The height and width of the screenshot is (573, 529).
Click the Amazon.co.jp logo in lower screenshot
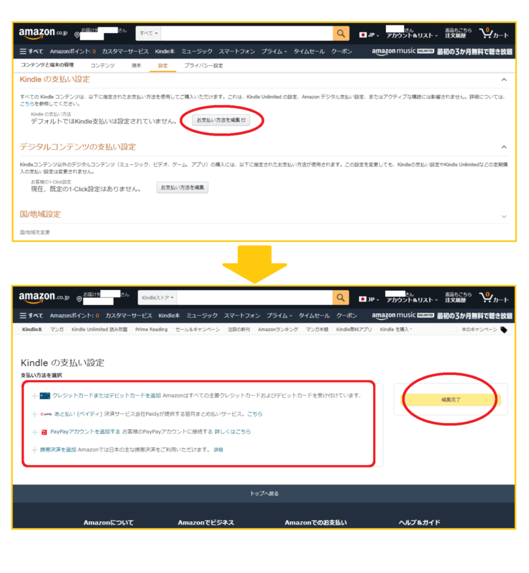(x=44, y=298)
